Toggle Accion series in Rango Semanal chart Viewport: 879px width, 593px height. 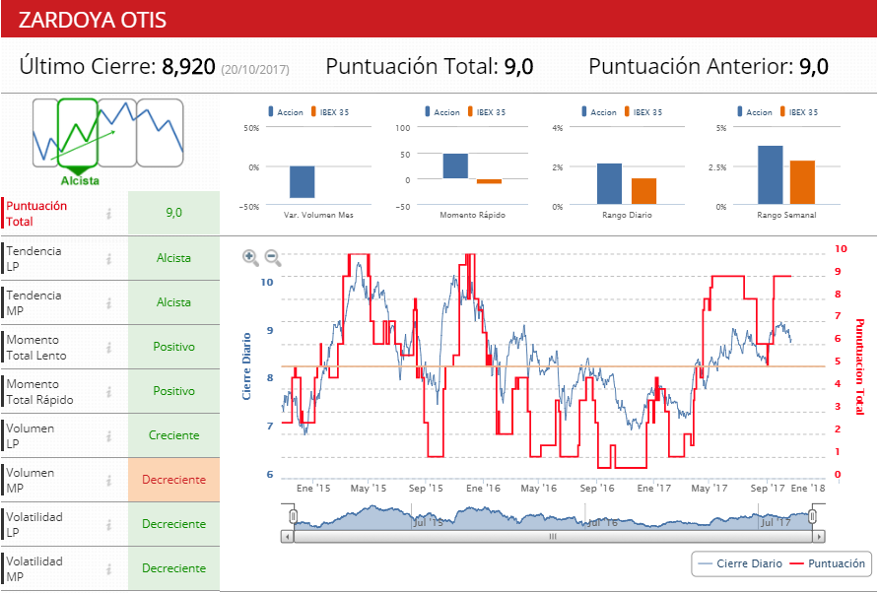coord(755,112)
